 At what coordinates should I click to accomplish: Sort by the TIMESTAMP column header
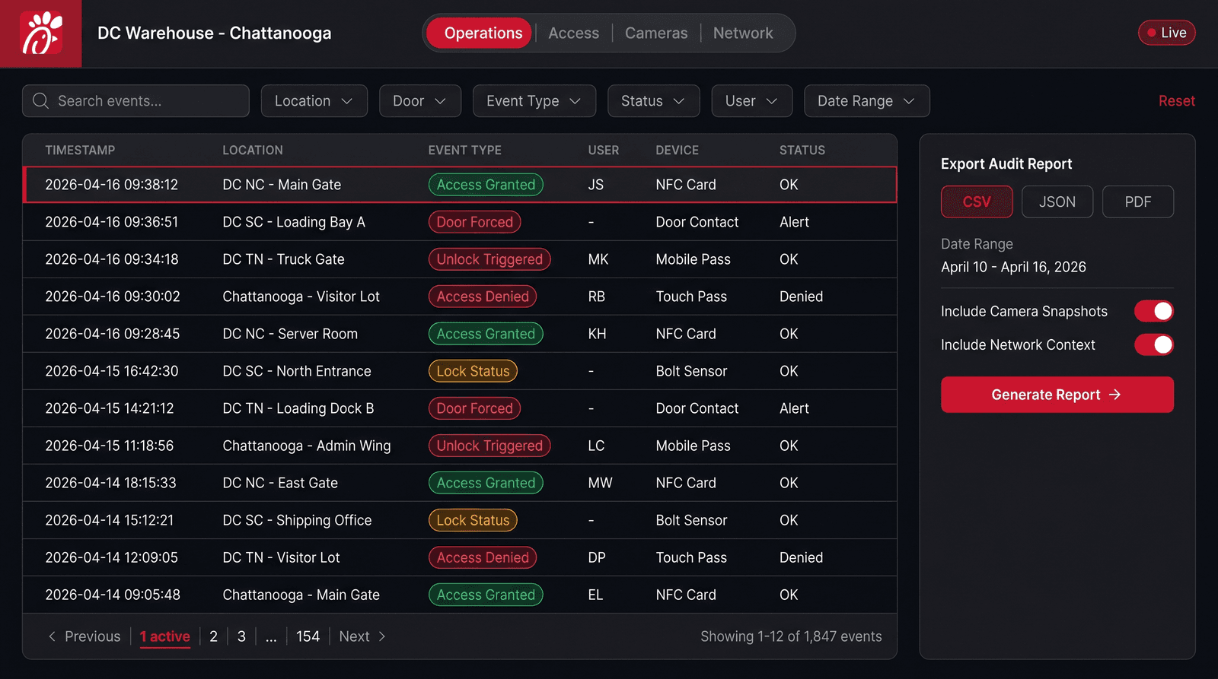(80, 151)
